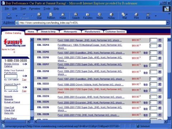Add EDL-33215 to cart icon
The image size is (172, 129).
pyautogui.click(x=160, y=53)
